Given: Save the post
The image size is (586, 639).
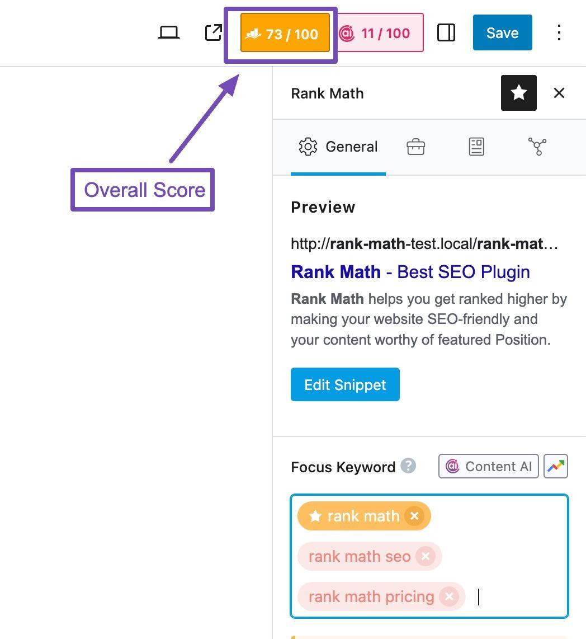Looking at the screenshot, I should click(502, 32).
